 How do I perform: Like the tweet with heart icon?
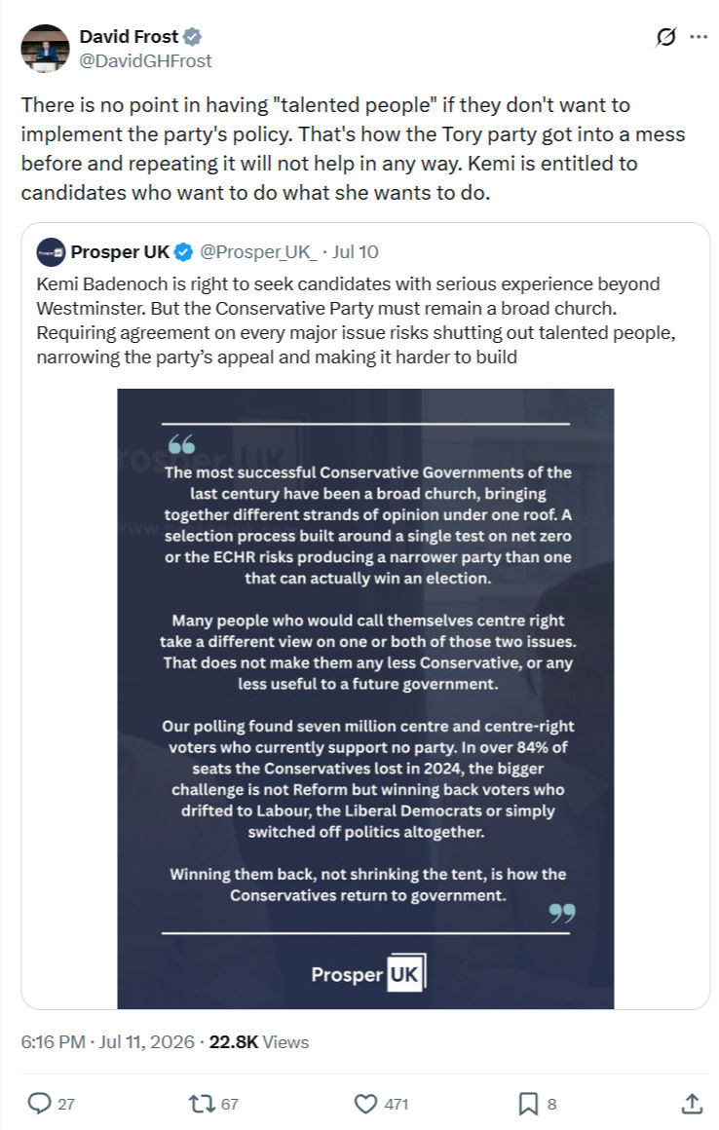coord(366,1104)
